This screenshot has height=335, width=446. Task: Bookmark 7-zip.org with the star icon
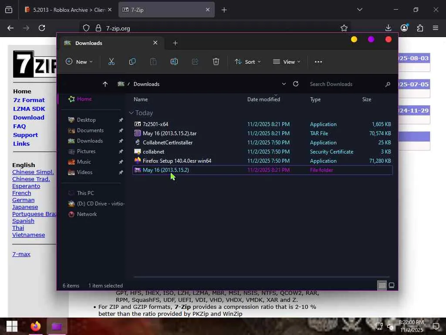tap(344, 28)
